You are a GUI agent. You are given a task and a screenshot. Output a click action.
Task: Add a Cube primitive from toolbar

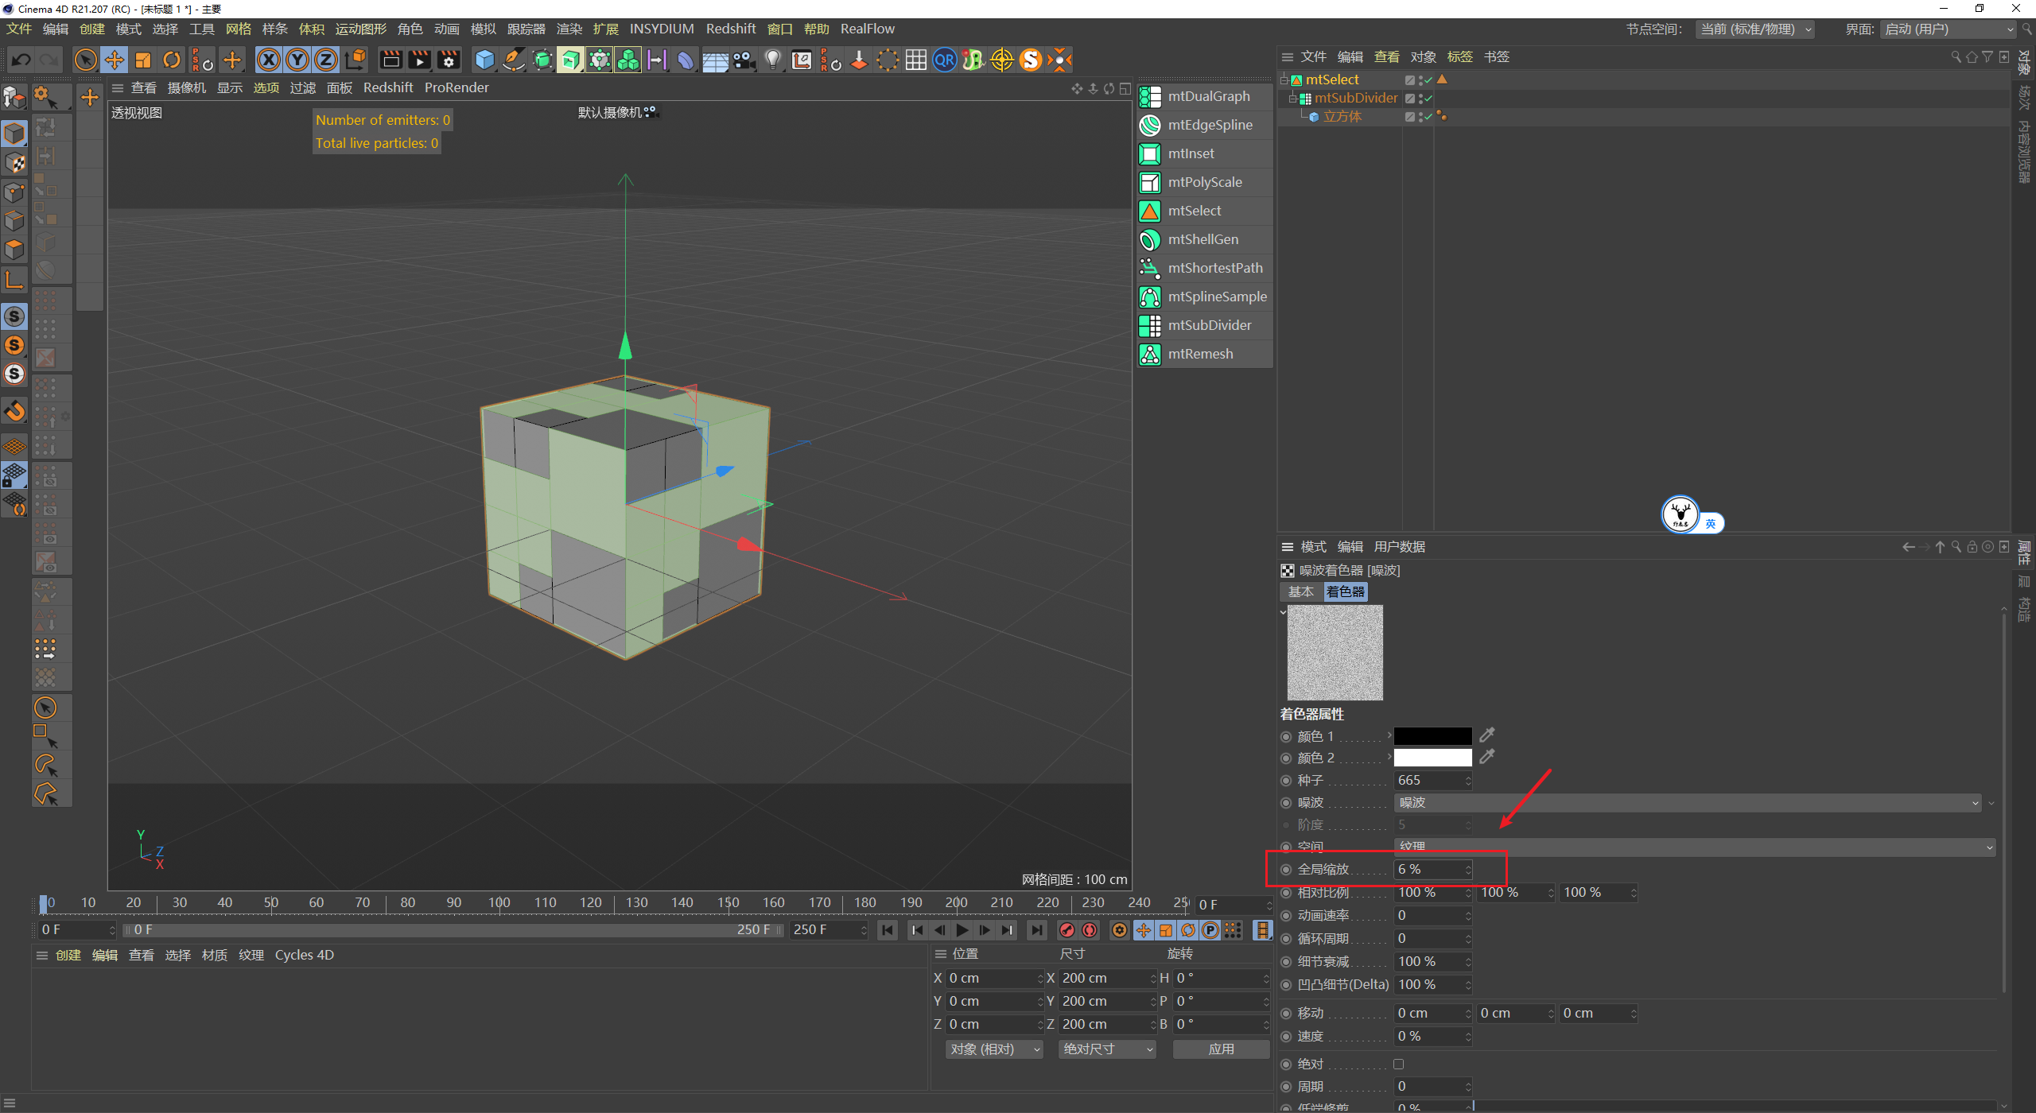pyautogui.click(x=484, y=60)
